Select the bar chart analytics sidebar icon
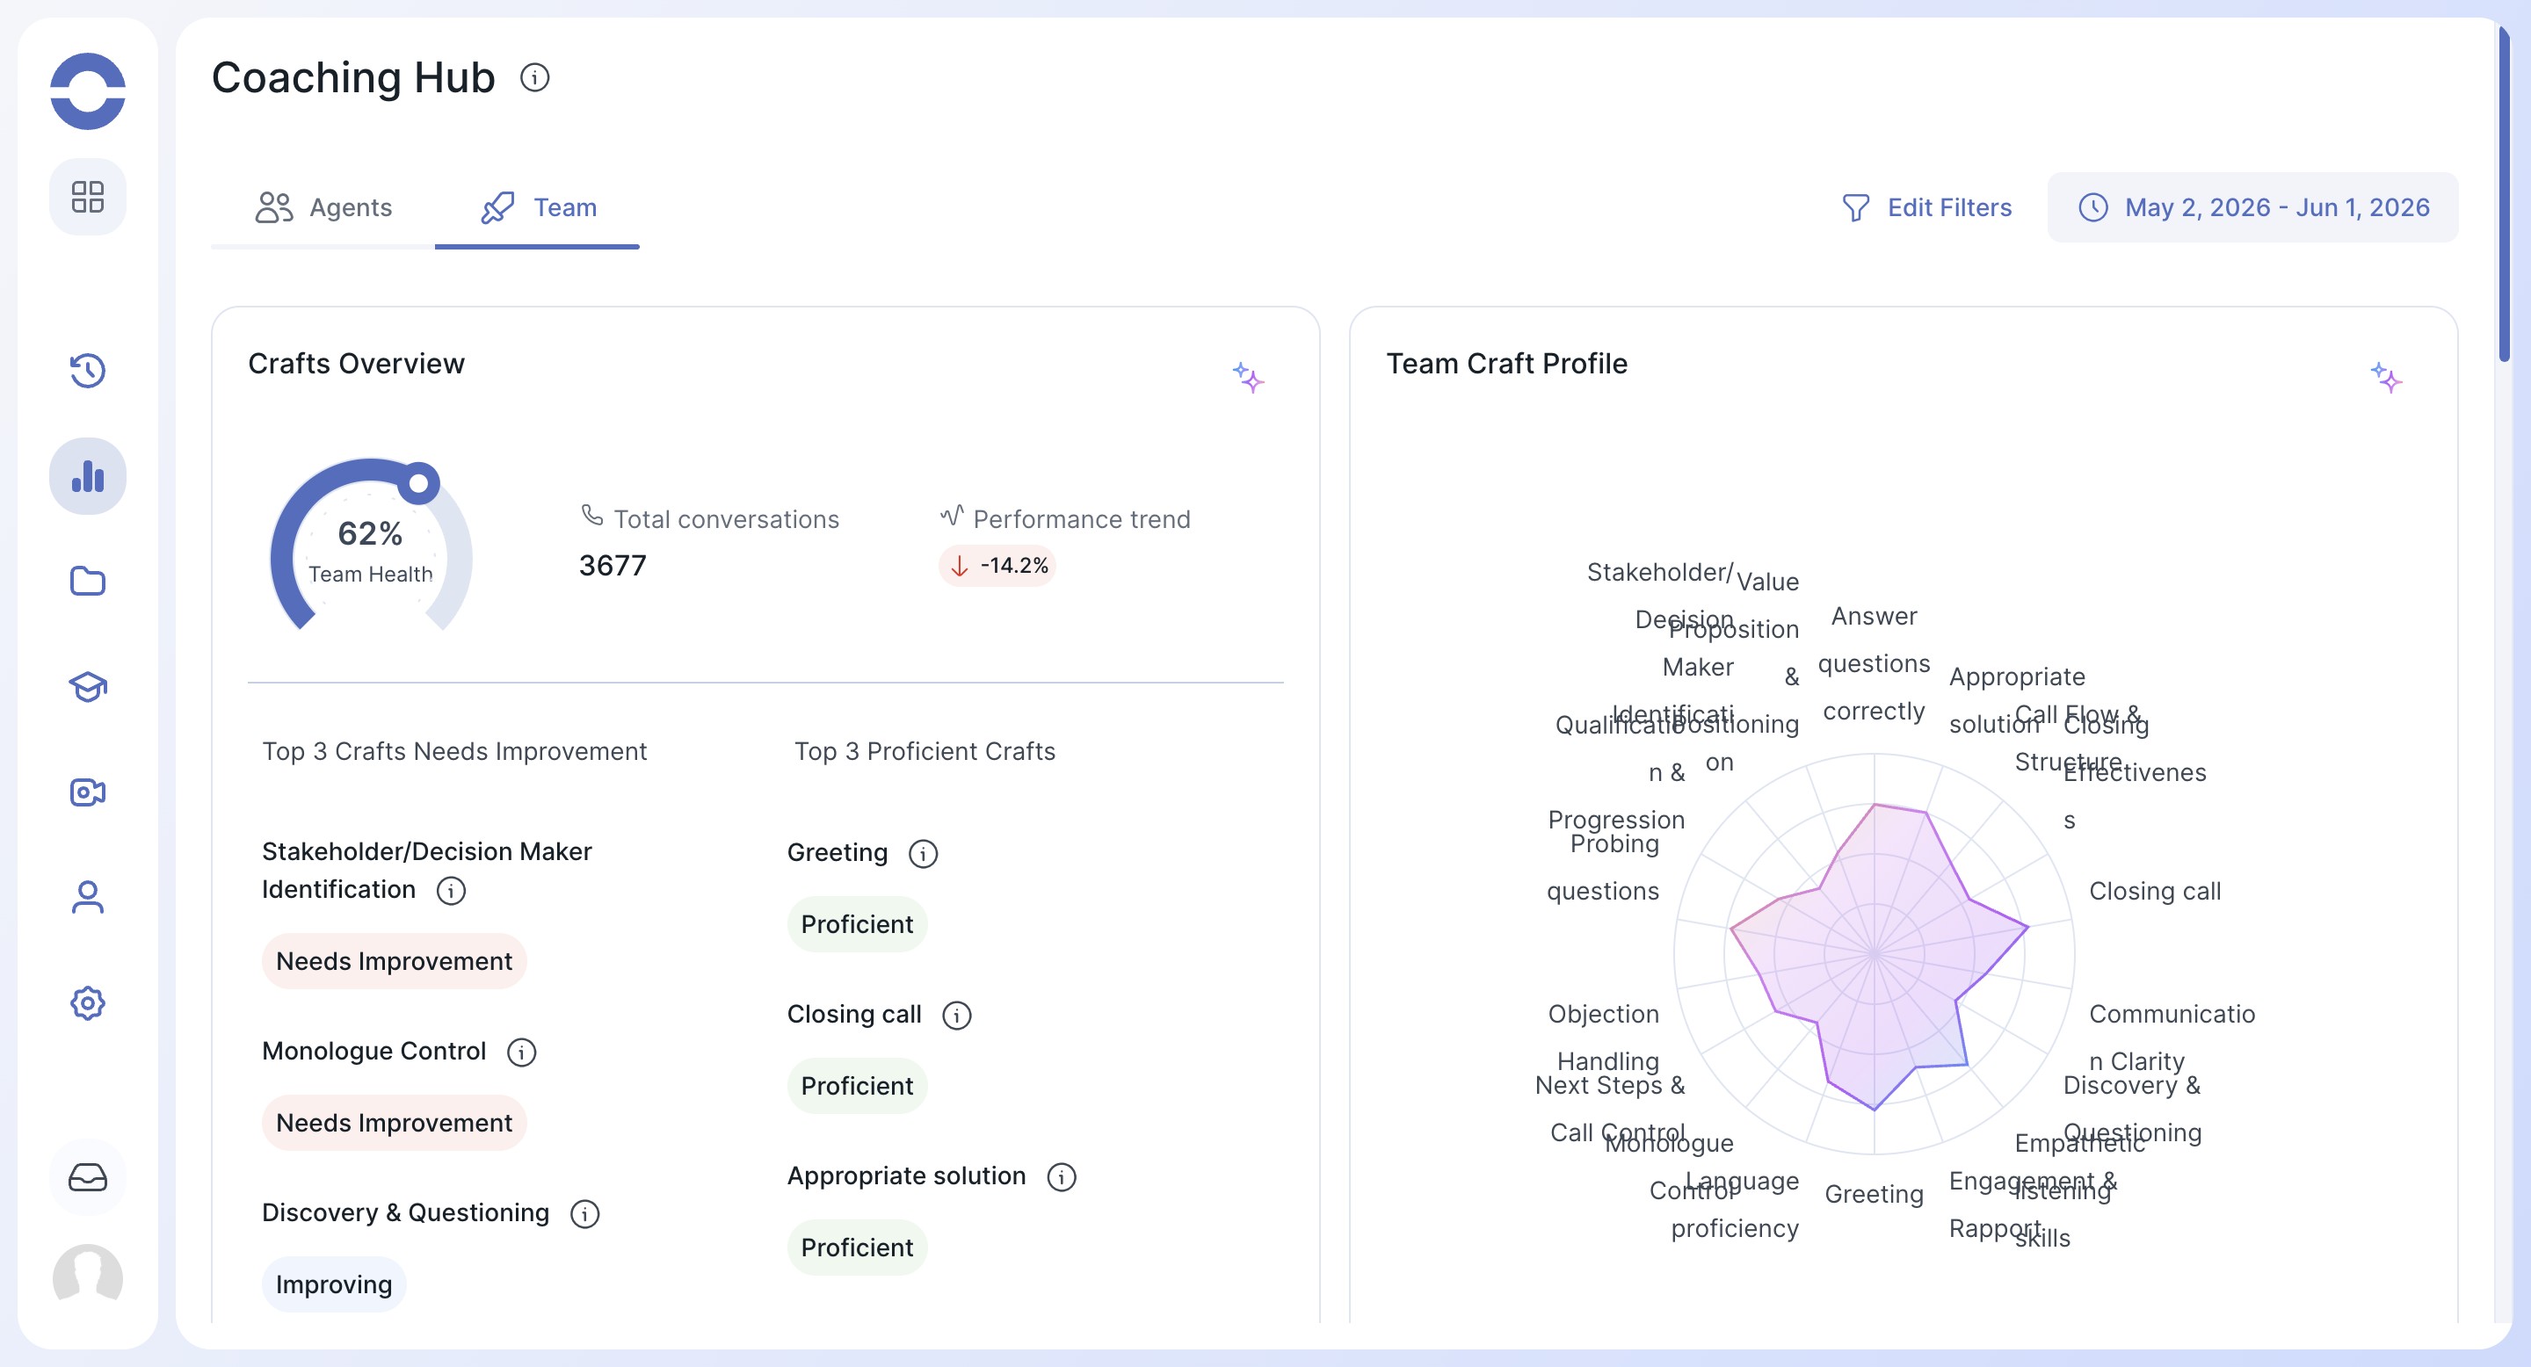The image size is (2531, 1367). tap(88, 476)
